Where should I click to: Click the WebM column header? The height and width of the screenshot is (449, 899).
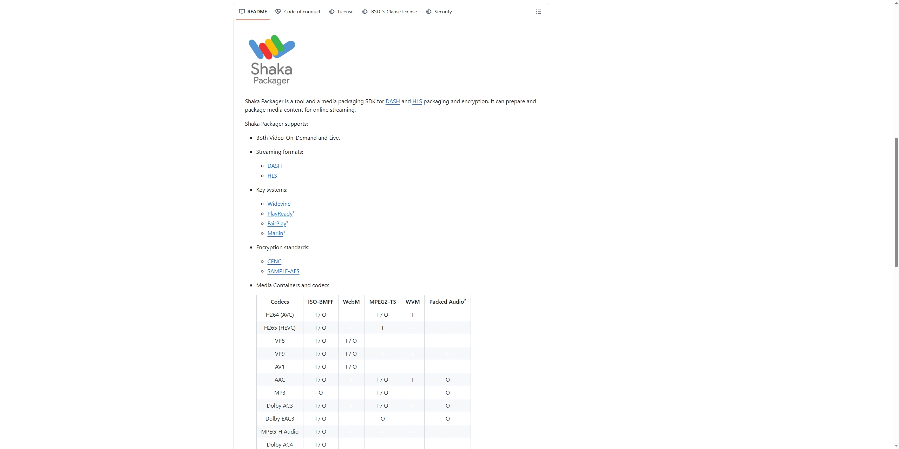pos(351,302)
